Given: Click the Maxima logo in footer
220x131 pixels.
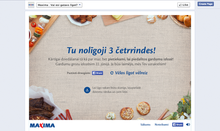Looking at the screenshot, I should tap(42, 125).
